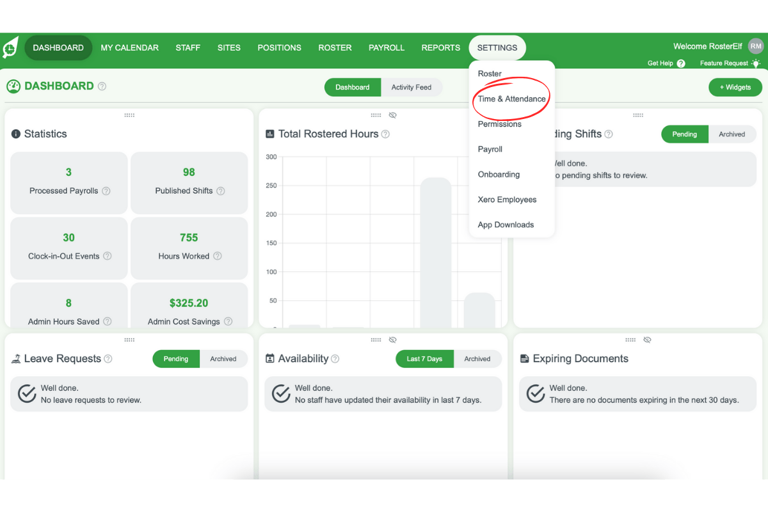The image size is (768, 512).
Task: Click the Feature Request lightbulb icon
Action: [756, 63]
